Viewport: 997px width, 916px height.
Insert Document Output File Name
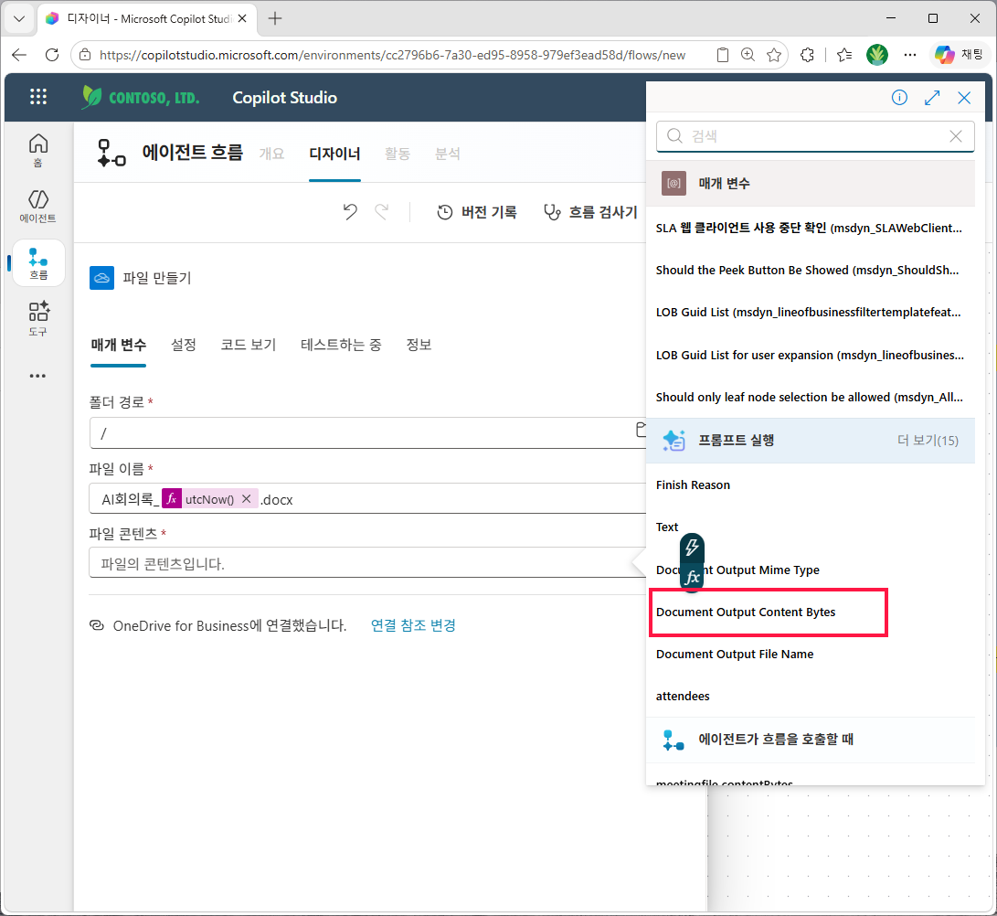[x=735, y=654]
